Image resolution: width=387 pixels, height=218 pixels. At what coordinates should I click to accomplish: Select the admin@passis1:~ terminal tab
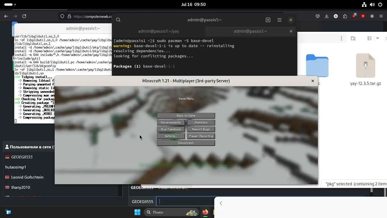pyautogui.click(x=250, y=31)
